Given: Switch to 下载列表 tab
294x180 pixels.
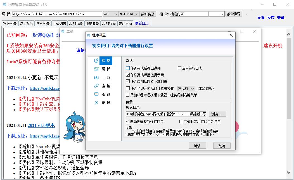Looking at the screenshot, I should 60,23.
